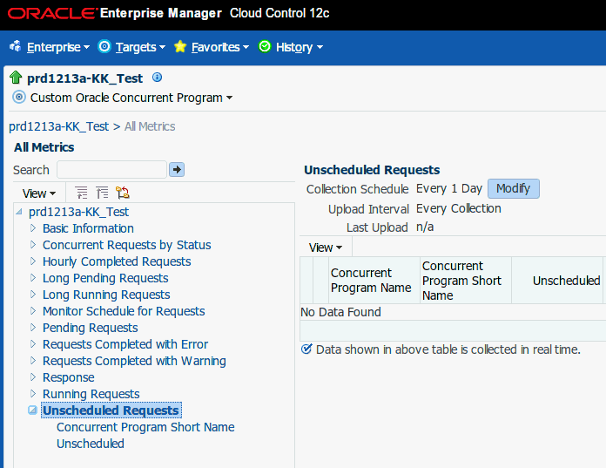This screenshot has width=606, height=468.
Task: Click the 'Every 1 Day' schedule value
Action: (x=449, y=189)
